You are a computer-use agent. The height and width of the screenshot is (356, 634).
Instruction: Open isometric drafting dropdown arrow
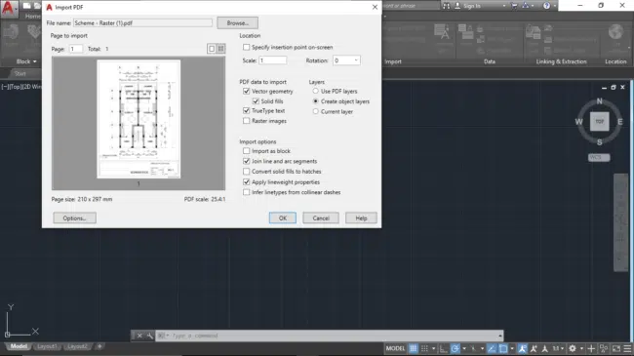(x=482, y=348)
